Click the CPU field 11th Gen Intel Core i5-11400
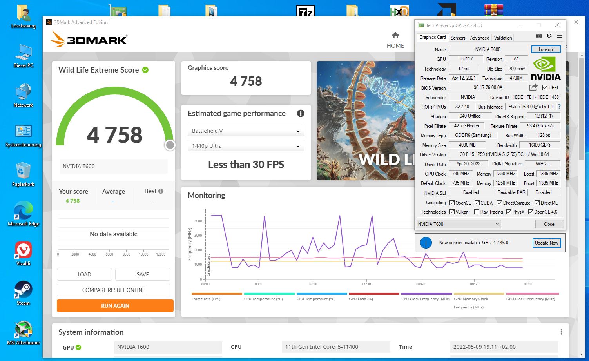Image resolution: width=589 pixels, height=361 pixels. tap(336, 347)
